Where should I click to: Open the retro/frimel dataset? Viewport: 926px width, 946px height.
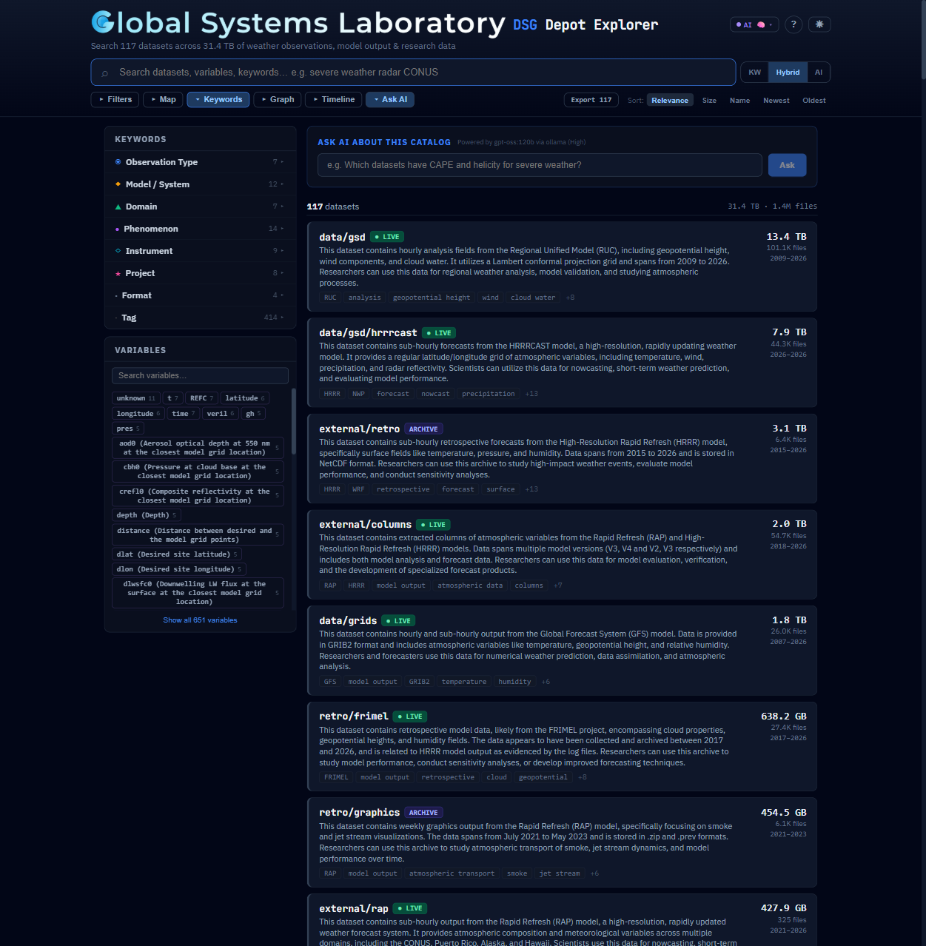[x=354, y=717]
